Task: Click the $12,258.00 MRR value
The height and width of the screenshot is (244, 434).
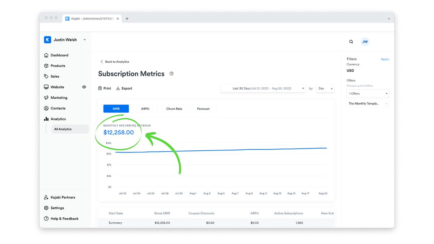Action: click(119, 132)
